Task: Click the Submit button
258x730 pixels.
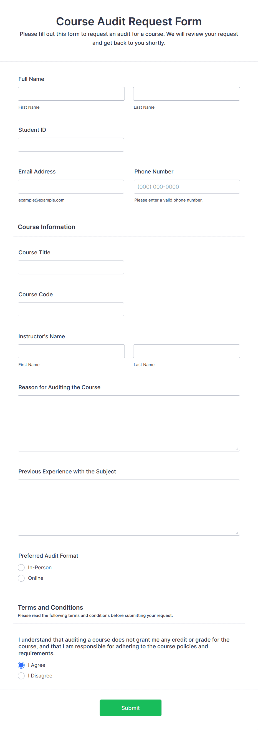Action: [x=130, y=708]
